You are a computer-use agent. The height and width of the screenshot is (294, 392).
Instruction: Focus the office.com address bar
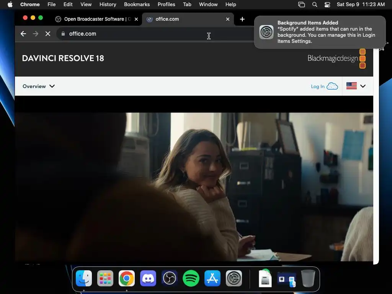point(155,34)
